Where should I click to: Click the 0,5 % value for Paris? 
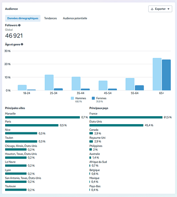pyautogui.click(x=63, y=125)
